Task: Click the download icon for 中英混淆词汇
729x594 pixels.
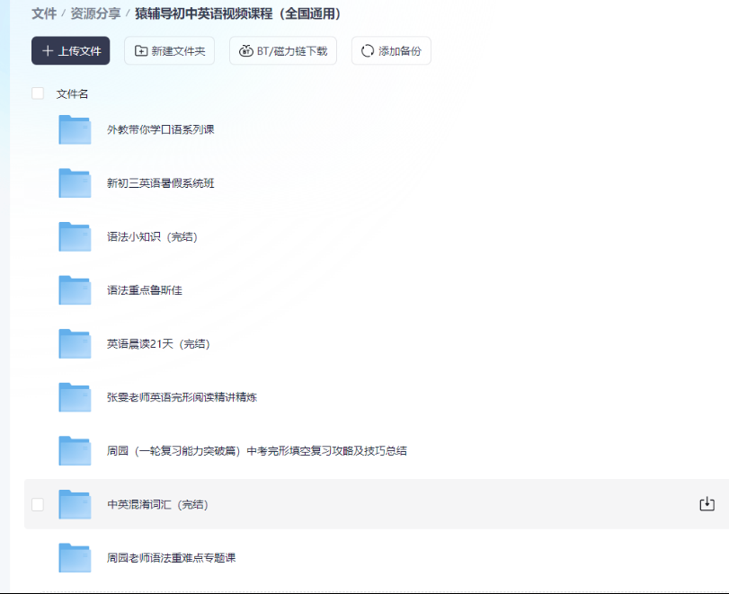Action: click(707, 504)
